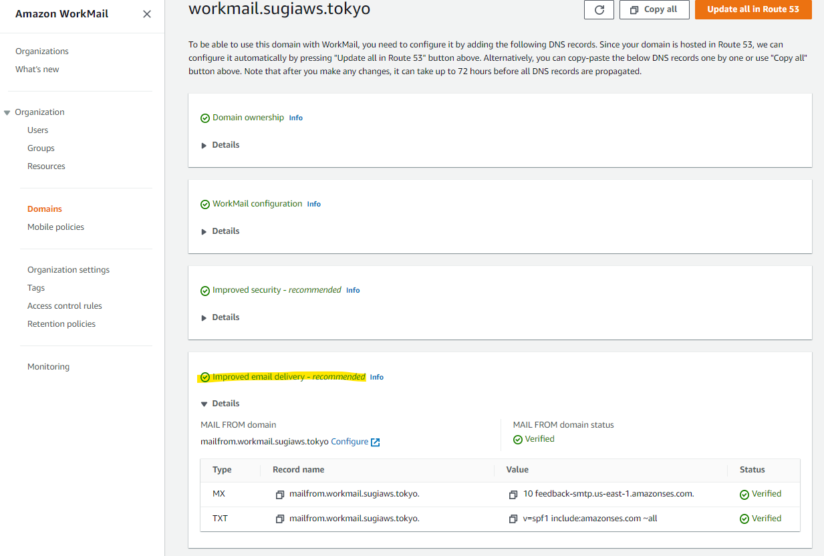Go to the Groups page
Image resolution: width=824 pixels, height=556 pixels.
coord(41,148)
